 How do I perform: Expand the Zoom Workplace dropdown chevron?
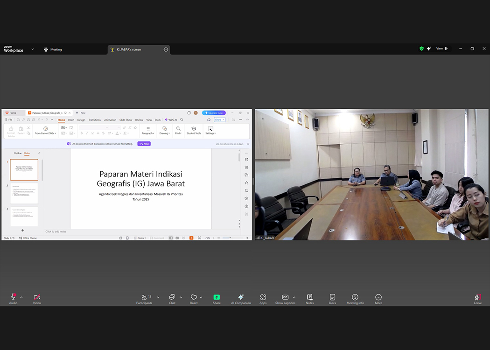click(33, 49)
